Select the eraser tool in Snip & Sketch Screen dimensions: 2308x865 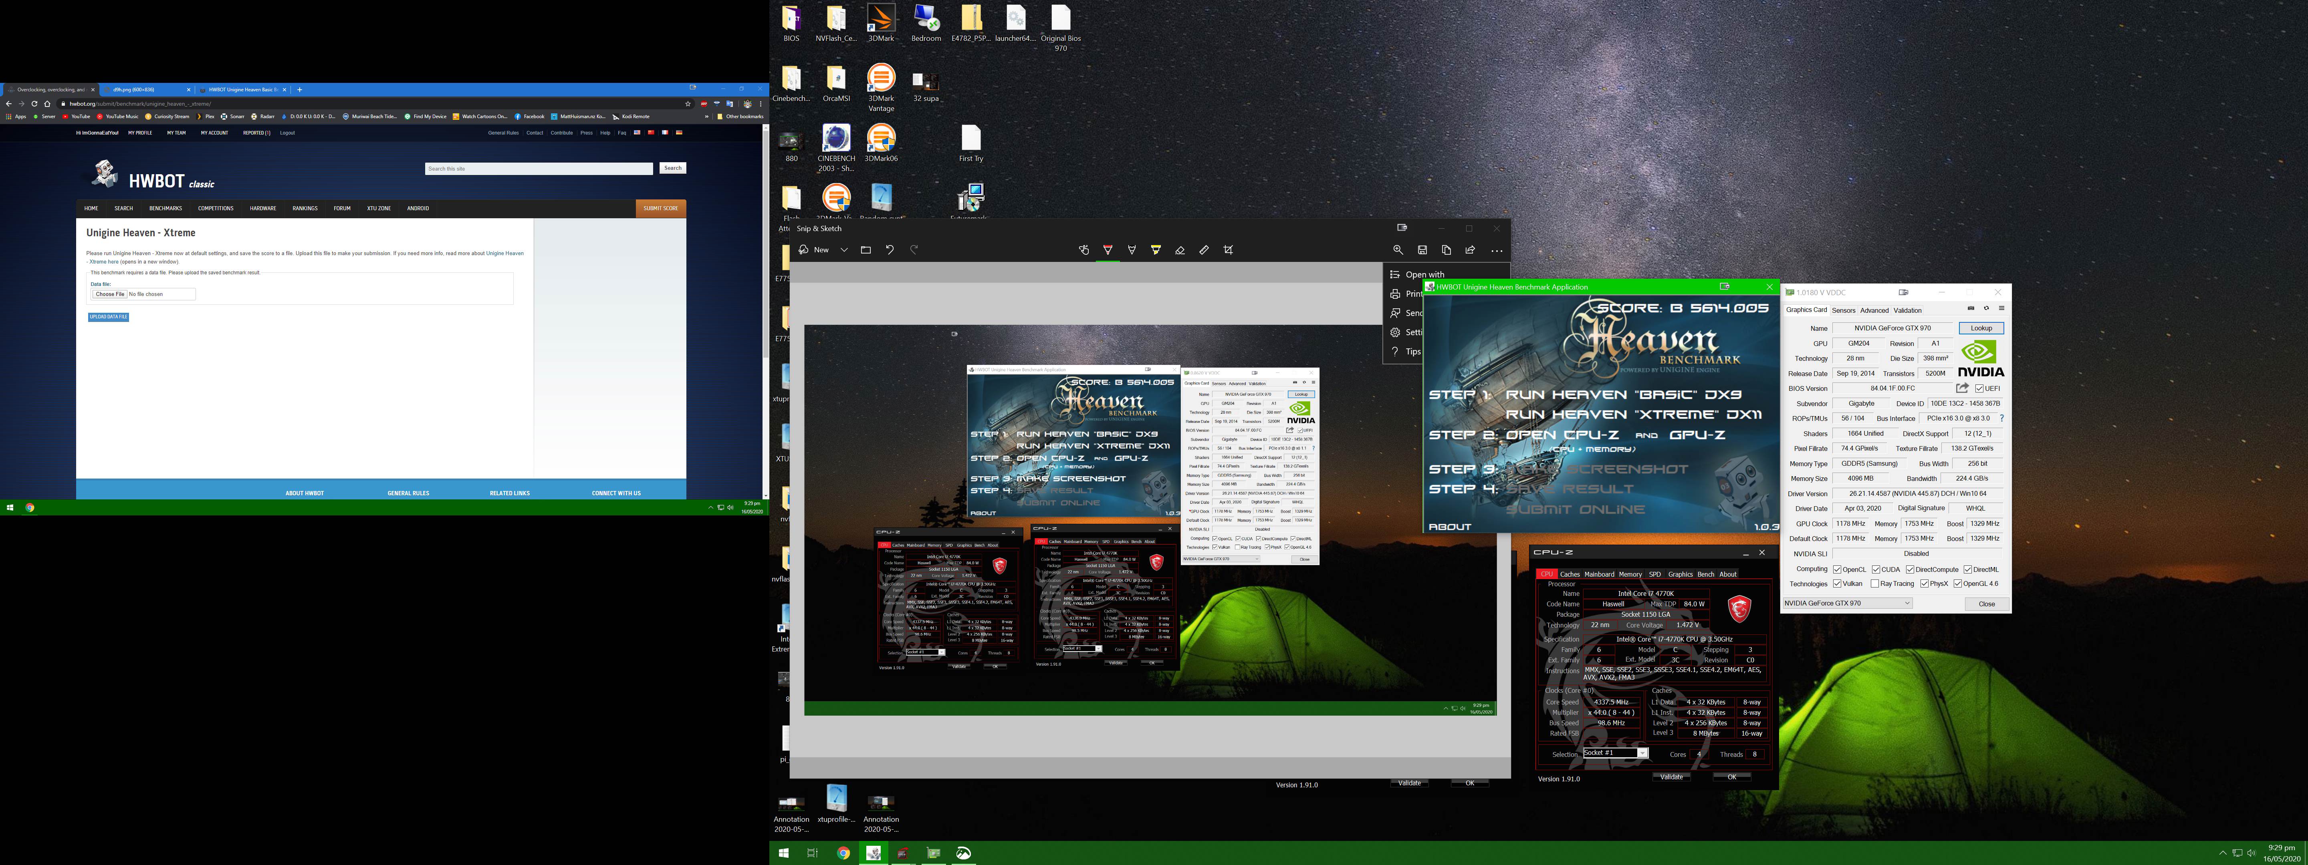pyautogui.click(x=1180, y=250)
